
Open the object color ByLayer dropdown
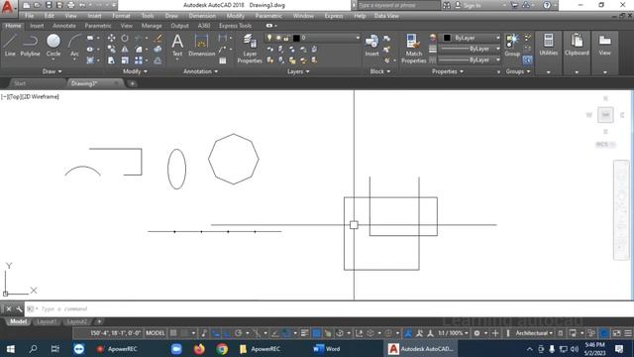pos(497,38)
